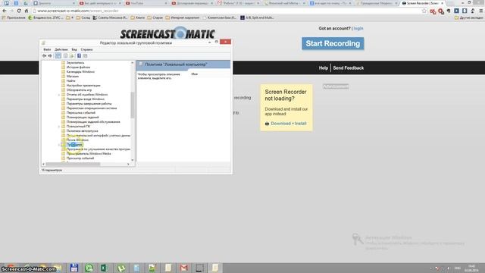485x273 pixels.
Task: Select the Переносная операционная система folder
Action: click(x=92, y=108)
